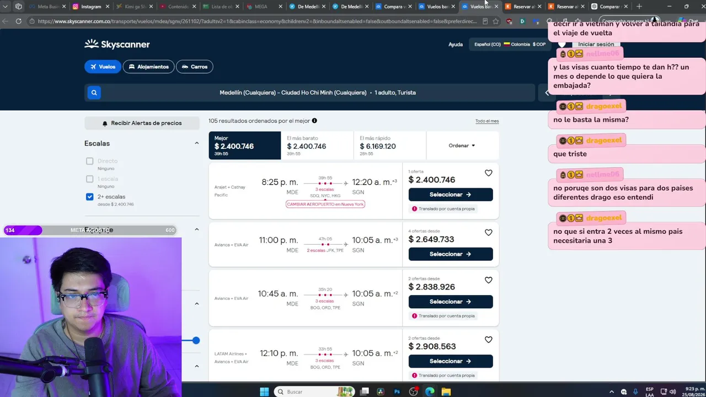Heart the $ 2.838.926 flight
The width and height of the screenshot is (706, 397).
(x=488, y=280)
